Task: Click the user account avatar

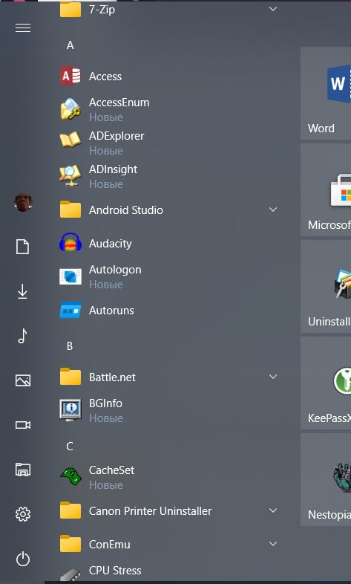Action: click(x=23, y=202)
